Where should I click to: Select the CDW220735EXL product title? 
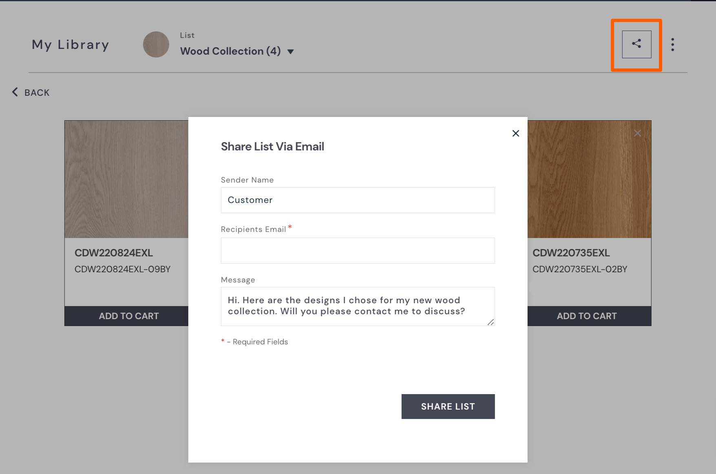point(571,253)
